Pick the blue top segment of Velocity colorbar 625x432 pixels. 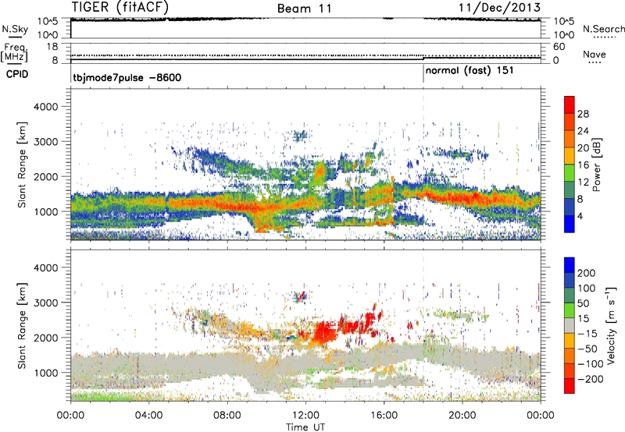pos(570,265)
